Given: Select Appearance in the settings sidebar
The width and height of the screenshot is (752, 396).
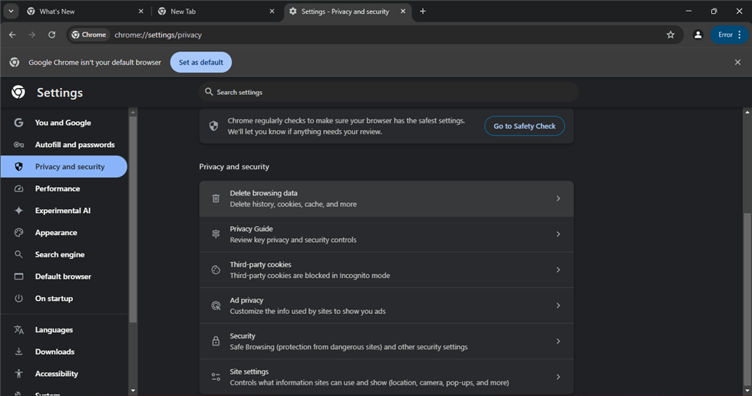Looking at the screenshot, I should [56, 233].
